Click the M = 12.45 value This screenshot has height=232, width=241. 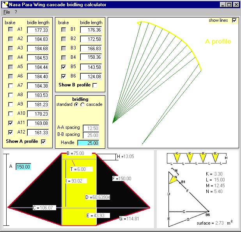[220, 186]
